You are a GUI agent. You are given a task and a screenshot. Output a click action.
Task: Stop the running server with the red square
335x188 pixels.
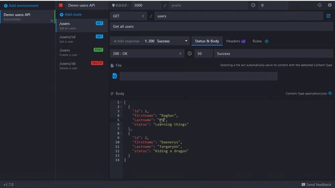point(61,5)
